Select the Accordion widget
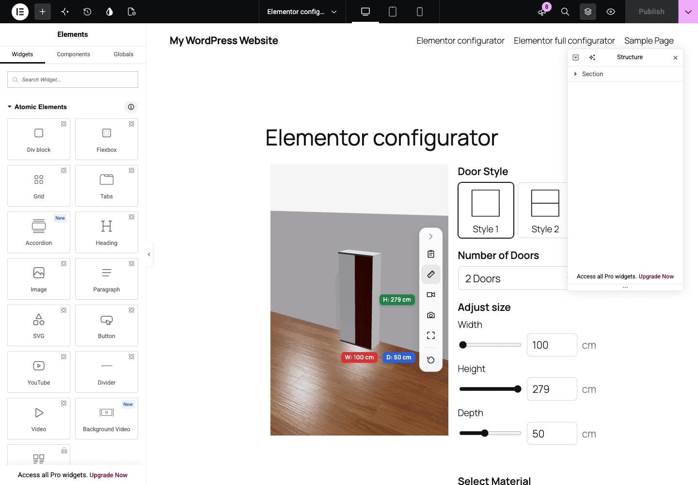Viewport: 698px width, 485px height. (39, 232)
